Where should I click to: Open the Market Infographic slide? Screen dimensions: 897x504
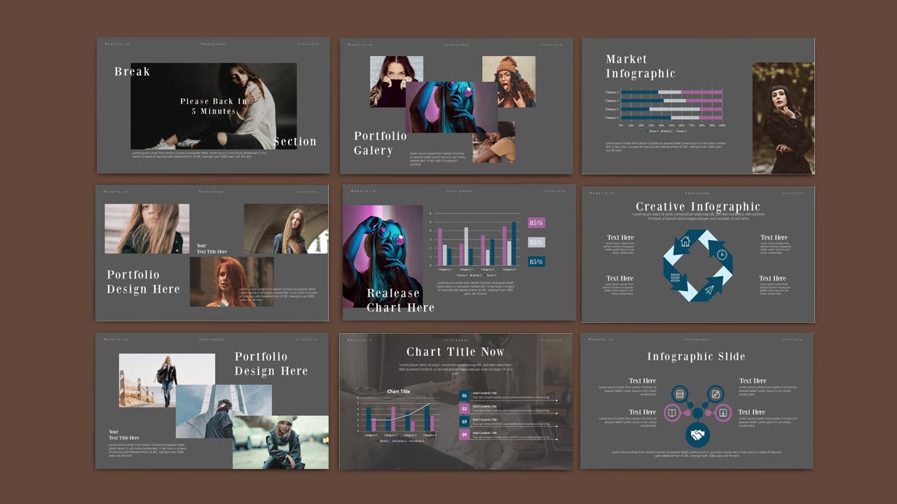(698, 106)
